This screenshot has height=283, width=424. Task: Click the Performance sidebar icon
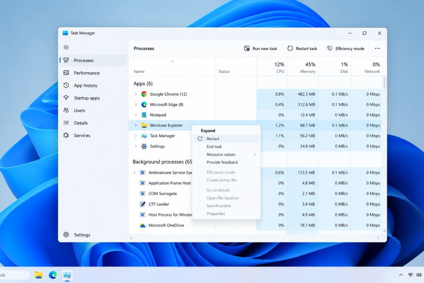[x=66, y=73]
